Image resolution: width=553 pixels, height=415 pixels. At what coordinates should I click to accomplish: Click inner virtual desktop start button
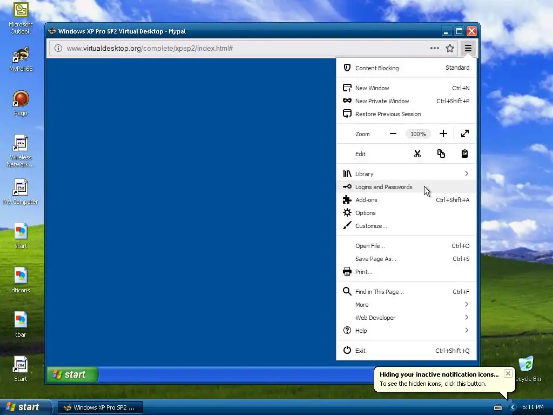click(72, 374)
